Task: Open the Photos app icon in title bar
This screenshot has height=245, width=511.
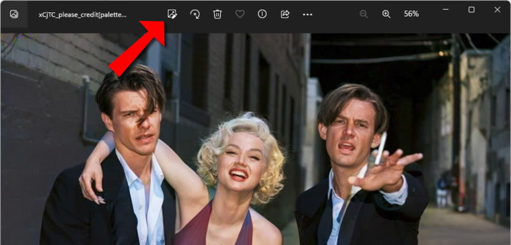Action: click(x=14, y=14)
